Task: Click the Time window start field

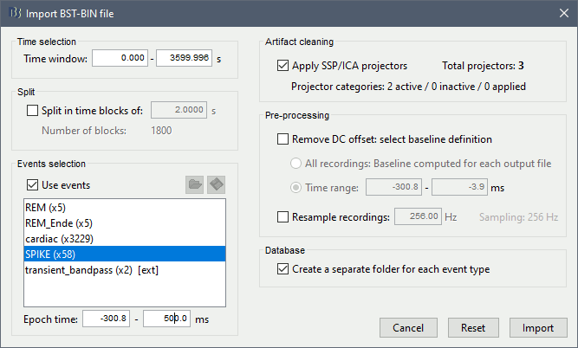Action: pos(120,58)
